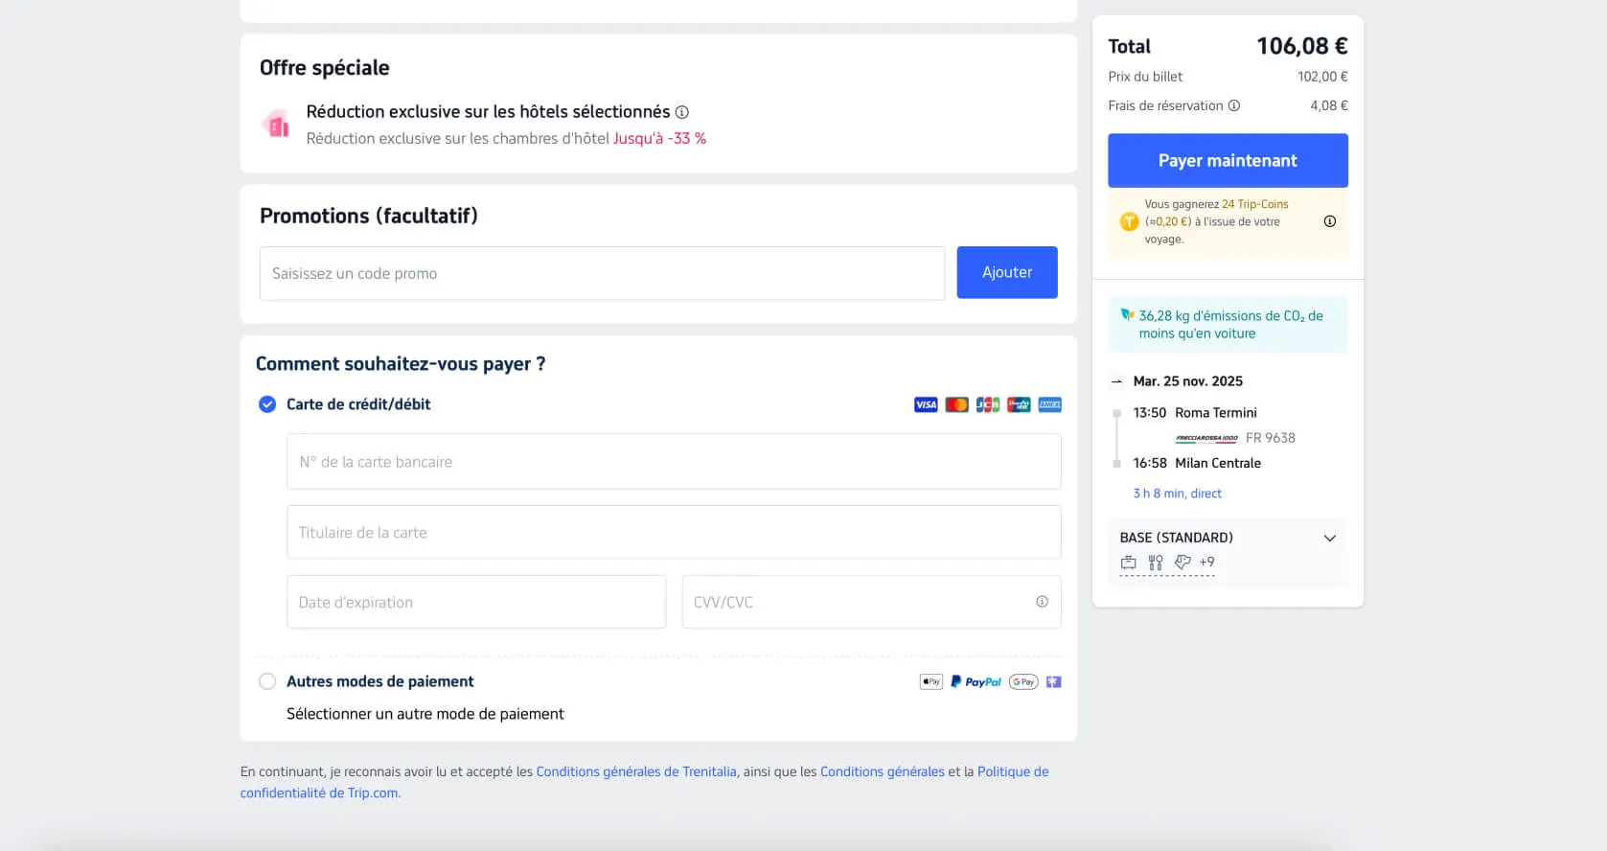The image size is (1607, 851).
Task: Click the outbound arrow icon beside the date
Action: pyautogui.click(x=1116, y=381)
